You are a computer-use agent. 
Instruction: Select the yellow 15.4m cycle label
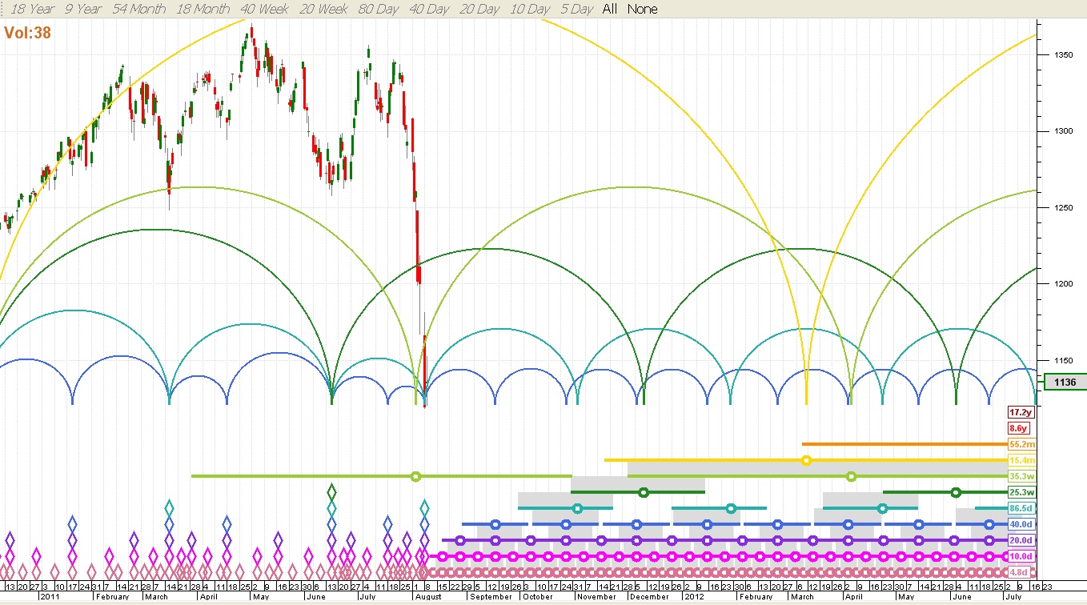(1021, 460)
